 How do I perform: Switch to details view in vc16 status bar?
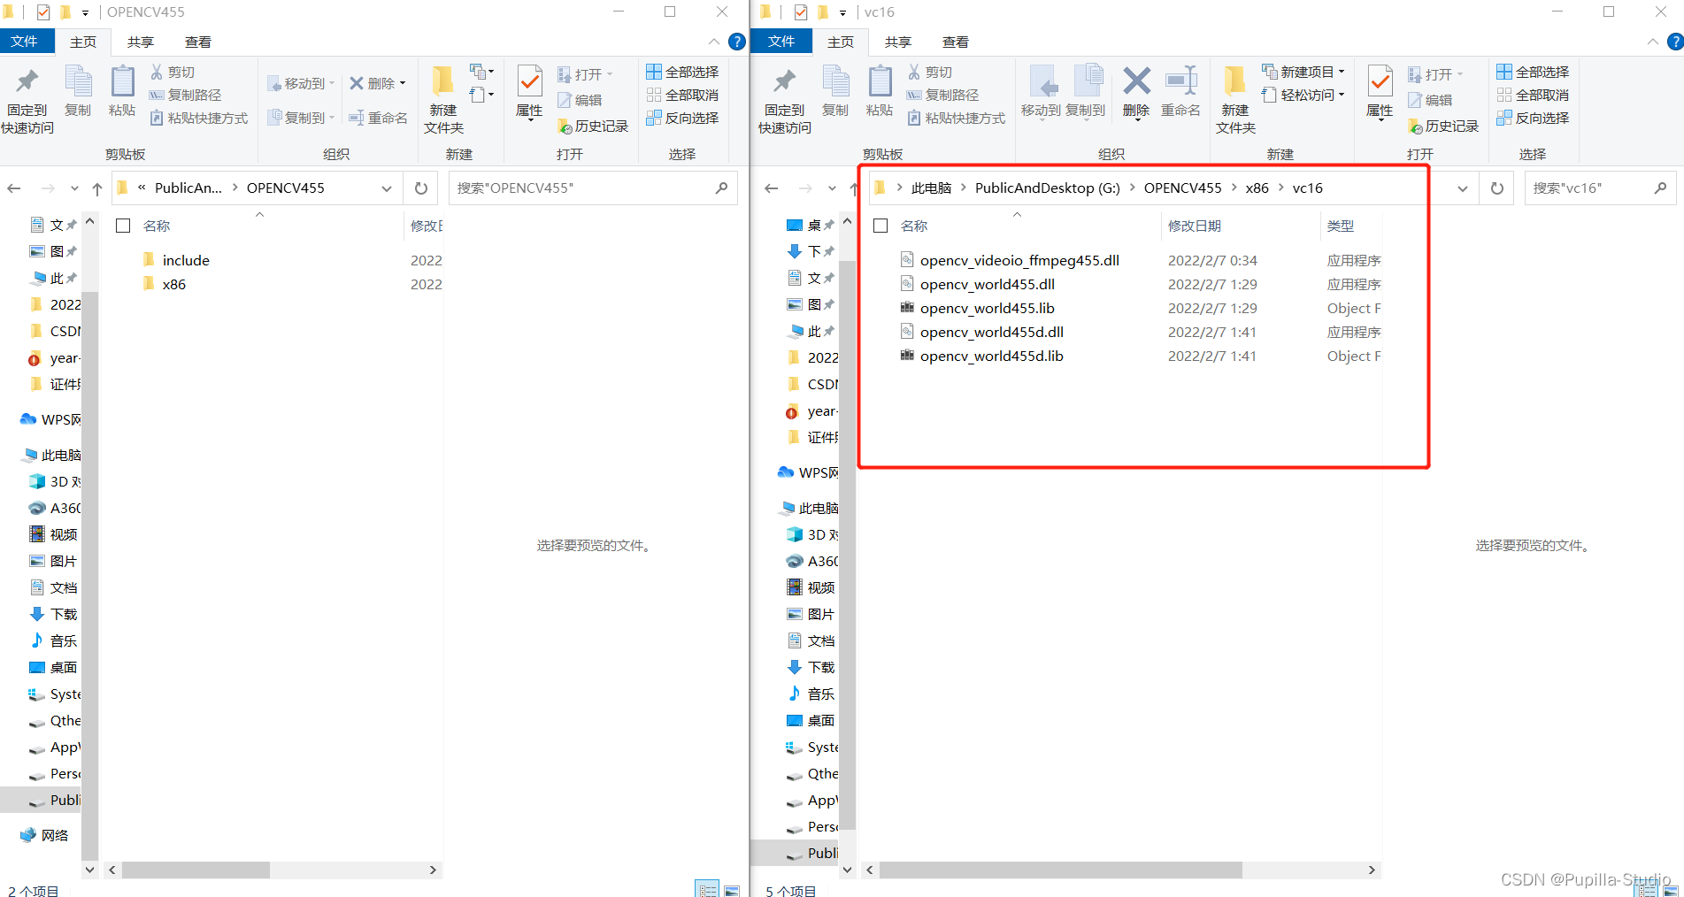coord(1647,891)
